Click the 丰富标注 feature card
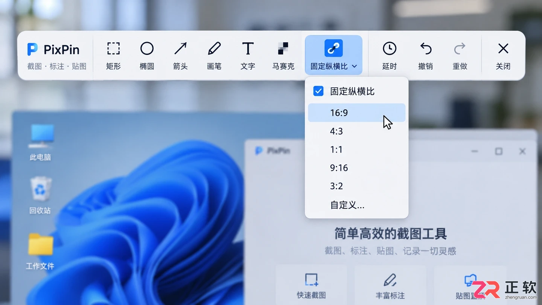 [x=390, y=285]
